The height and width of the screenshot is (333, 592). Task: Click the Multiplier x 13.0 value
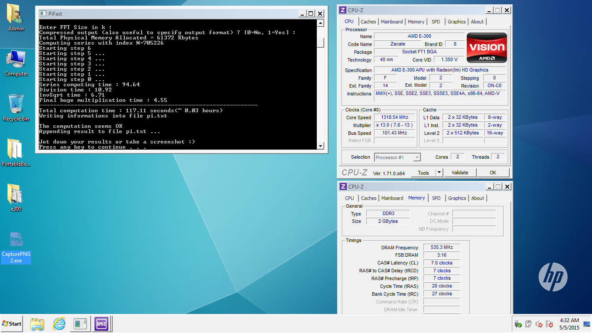point(395,125)
